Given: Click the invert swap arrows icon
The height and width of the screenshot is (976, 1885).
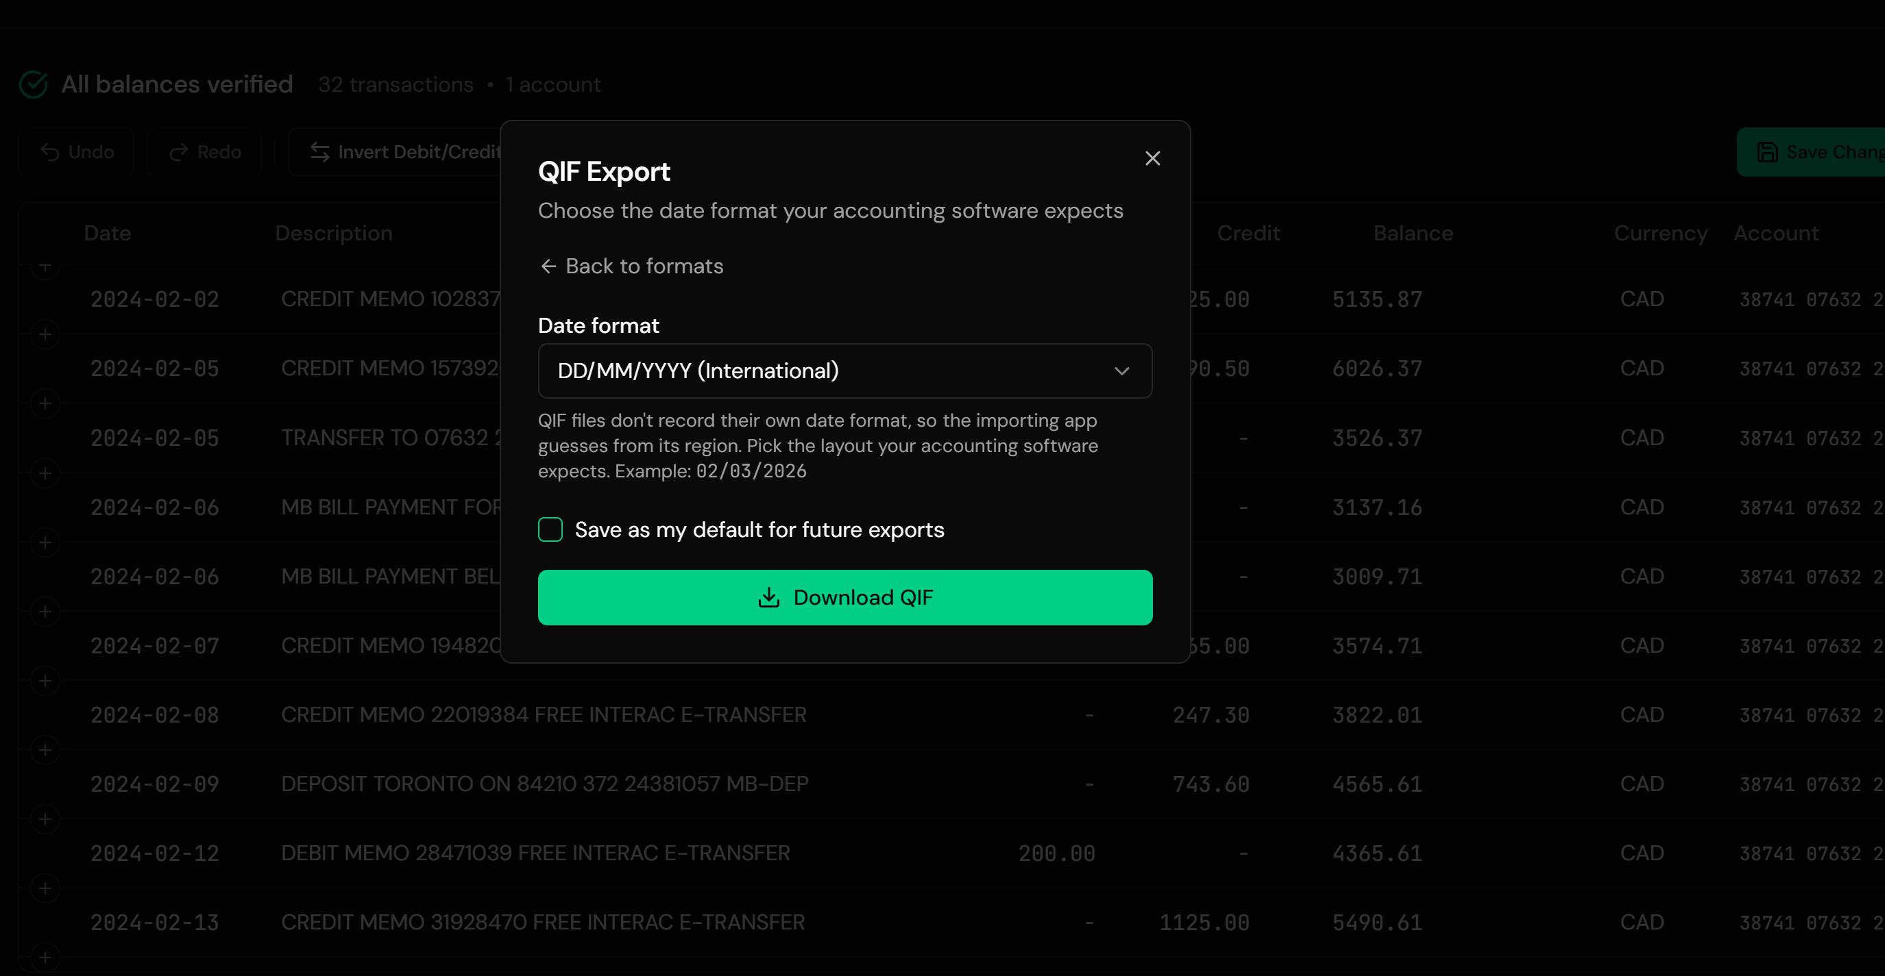Looking at the screenshot, I should pyautogui.click(x=320, y=152).
